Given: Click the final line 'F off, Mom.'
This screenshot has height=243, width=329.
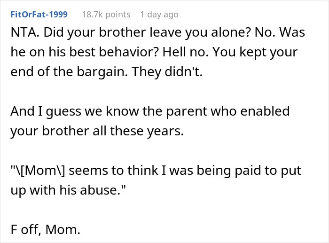Looking at the screenshot, I should coord(45,229).
